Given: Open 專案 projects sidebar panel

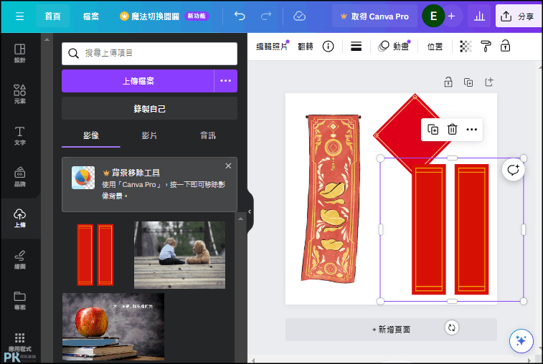Looking at the screenshot, I should [20, 301].
